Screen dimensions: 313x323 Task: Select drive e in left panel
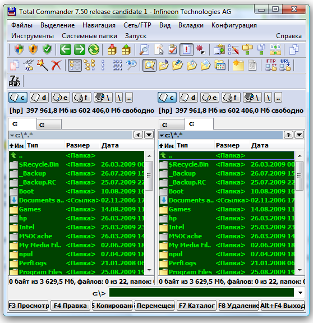(x=61, y=98)
